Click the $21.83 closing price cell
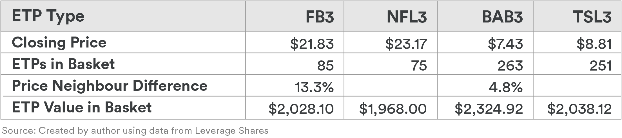The width and height of the screenshot is (622, 138). pyautogui.click(x=295, y=42)
